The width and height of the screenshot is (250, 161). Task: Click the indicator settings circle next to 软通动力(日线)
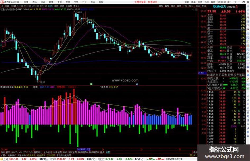[x=16, y=10]
